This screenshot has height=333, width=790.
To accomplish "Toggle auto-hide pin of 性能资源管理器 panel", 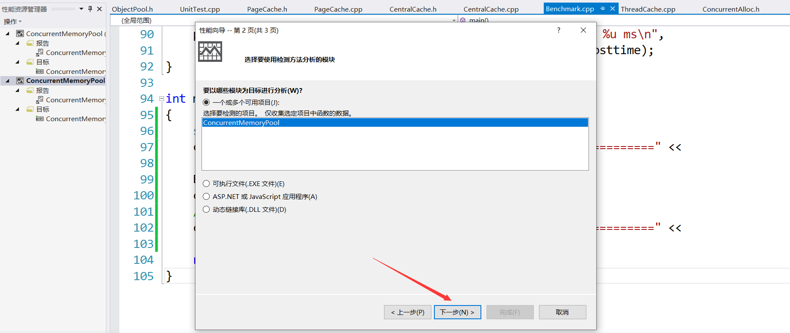I will 90,9.
